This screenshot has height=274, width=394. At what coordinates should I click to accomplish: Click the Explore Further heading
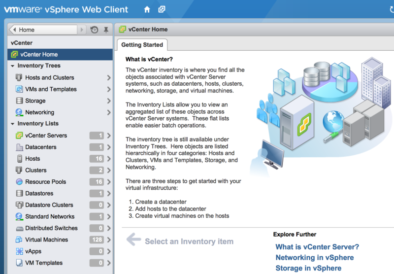[x=295, y=234]
